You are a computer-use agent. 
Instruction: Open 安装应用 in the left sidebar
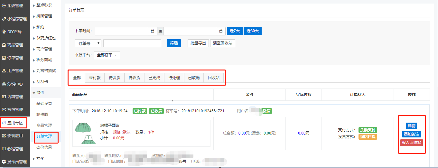point(15,136)
